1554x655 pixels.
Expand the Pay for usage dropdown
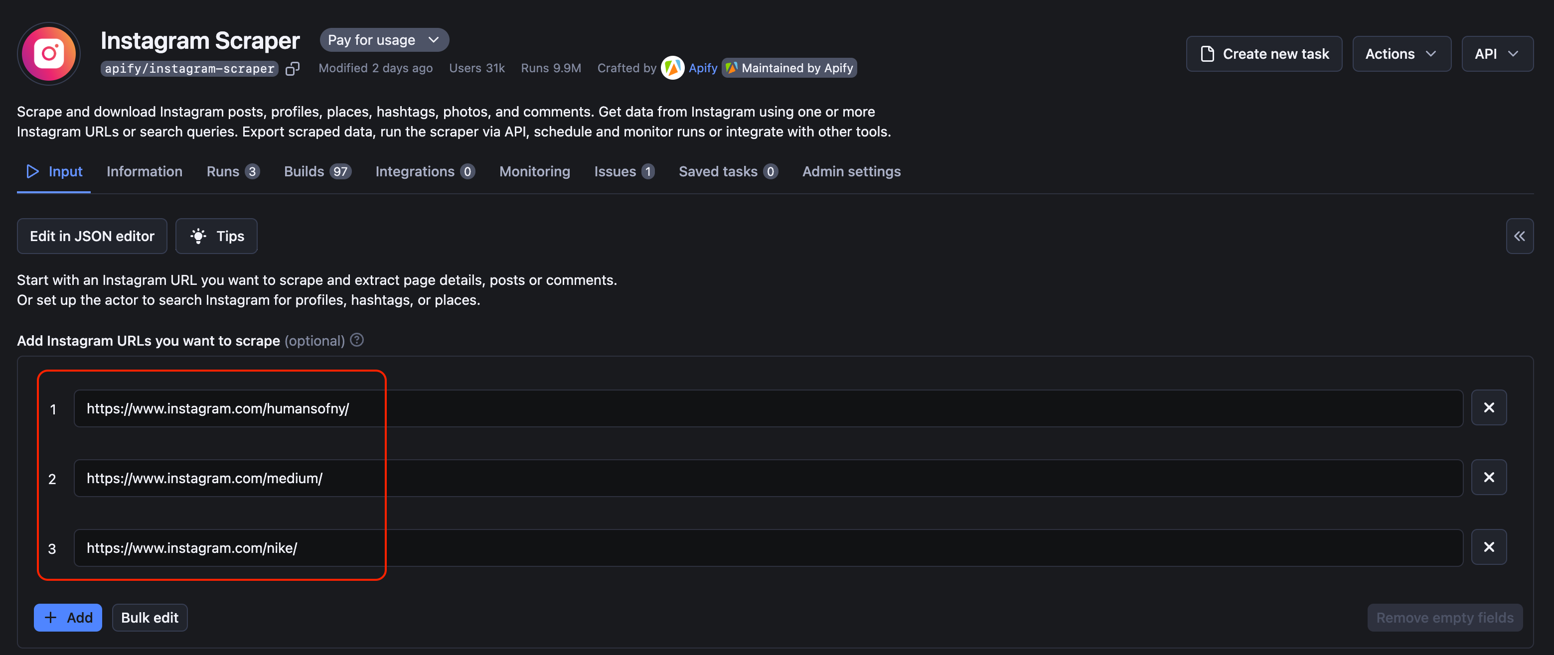tap(384, 40)
